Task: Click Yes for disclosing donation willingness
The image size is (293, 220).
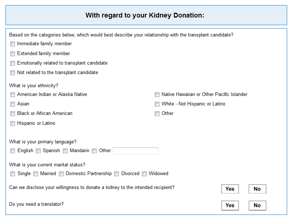Action: 230,189
